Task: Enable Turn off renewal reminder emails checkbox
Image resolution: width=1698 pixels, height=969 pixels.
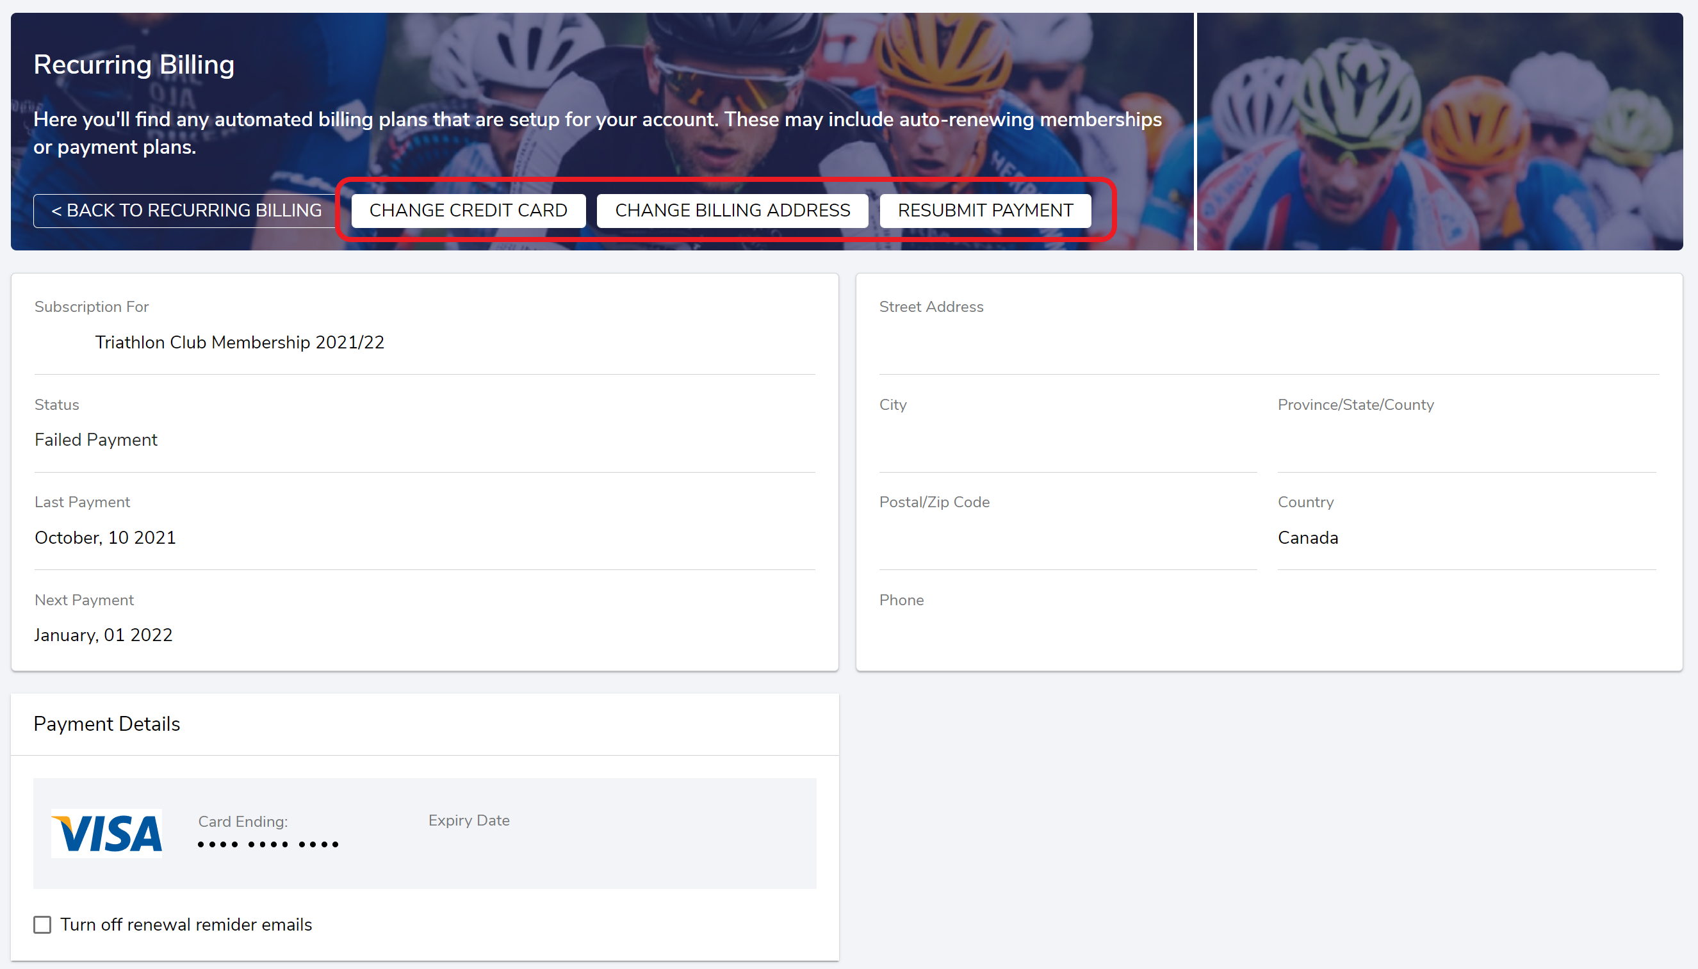Action: (42, 924)
